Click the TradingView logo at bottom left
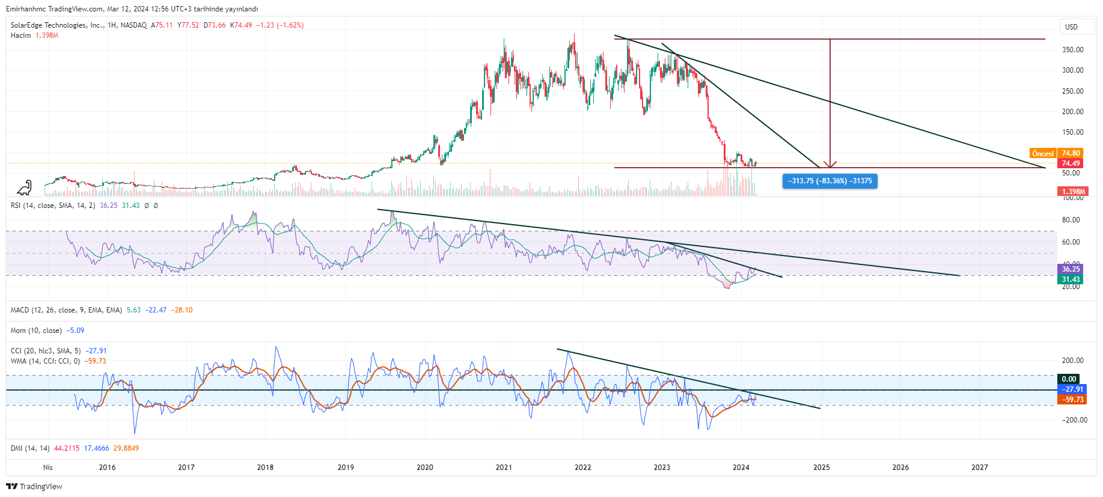The image size is (1103, 497). point(34,486)
